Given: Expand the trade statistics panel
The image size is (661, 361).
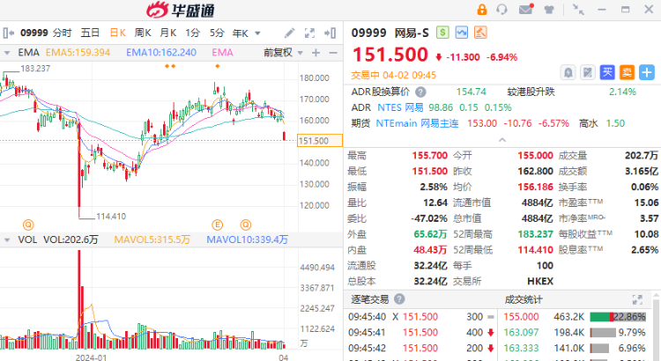Looking at the screenshot, I should pyautogui.click(x=637, y=299).
